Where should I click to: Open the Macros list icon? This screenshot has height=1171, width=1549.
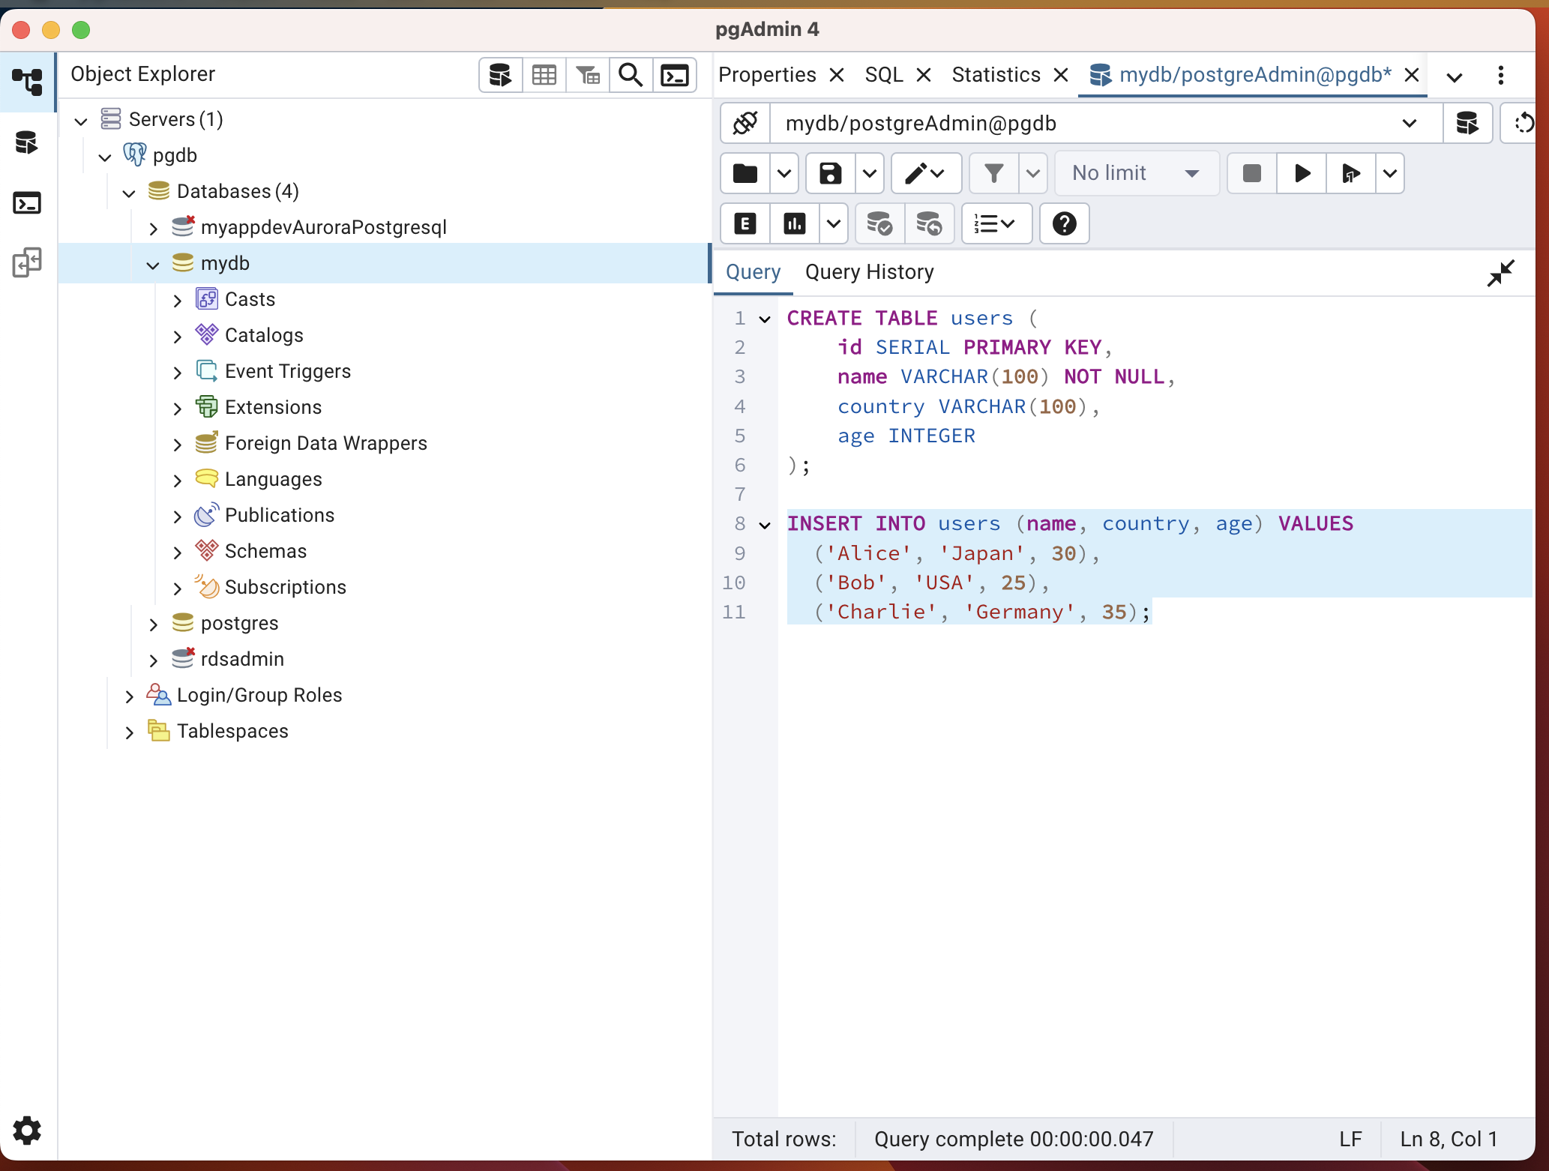tap(996, 223)
